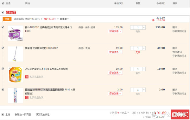The width and height of the screenshot is (190, 120).
Task: Expand 促销优惠 dropdown for the 49.90 item
Action: pyautogui.click(x=115, y=52)
